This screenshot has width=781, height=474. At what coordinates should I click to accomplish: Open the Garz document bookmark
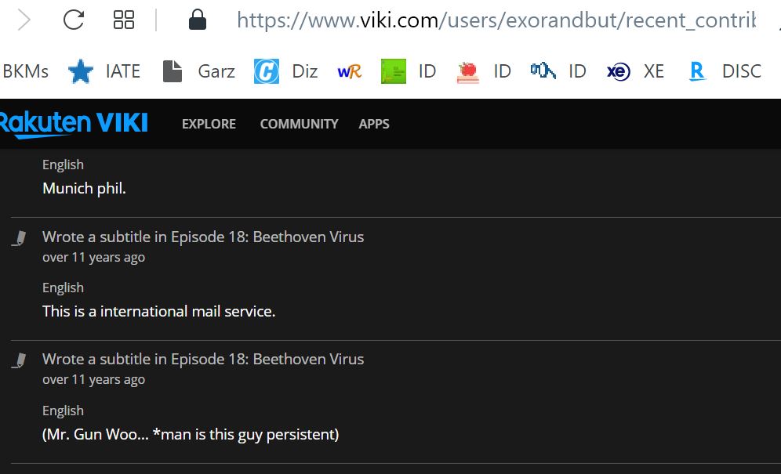click(x=198, y=71)
